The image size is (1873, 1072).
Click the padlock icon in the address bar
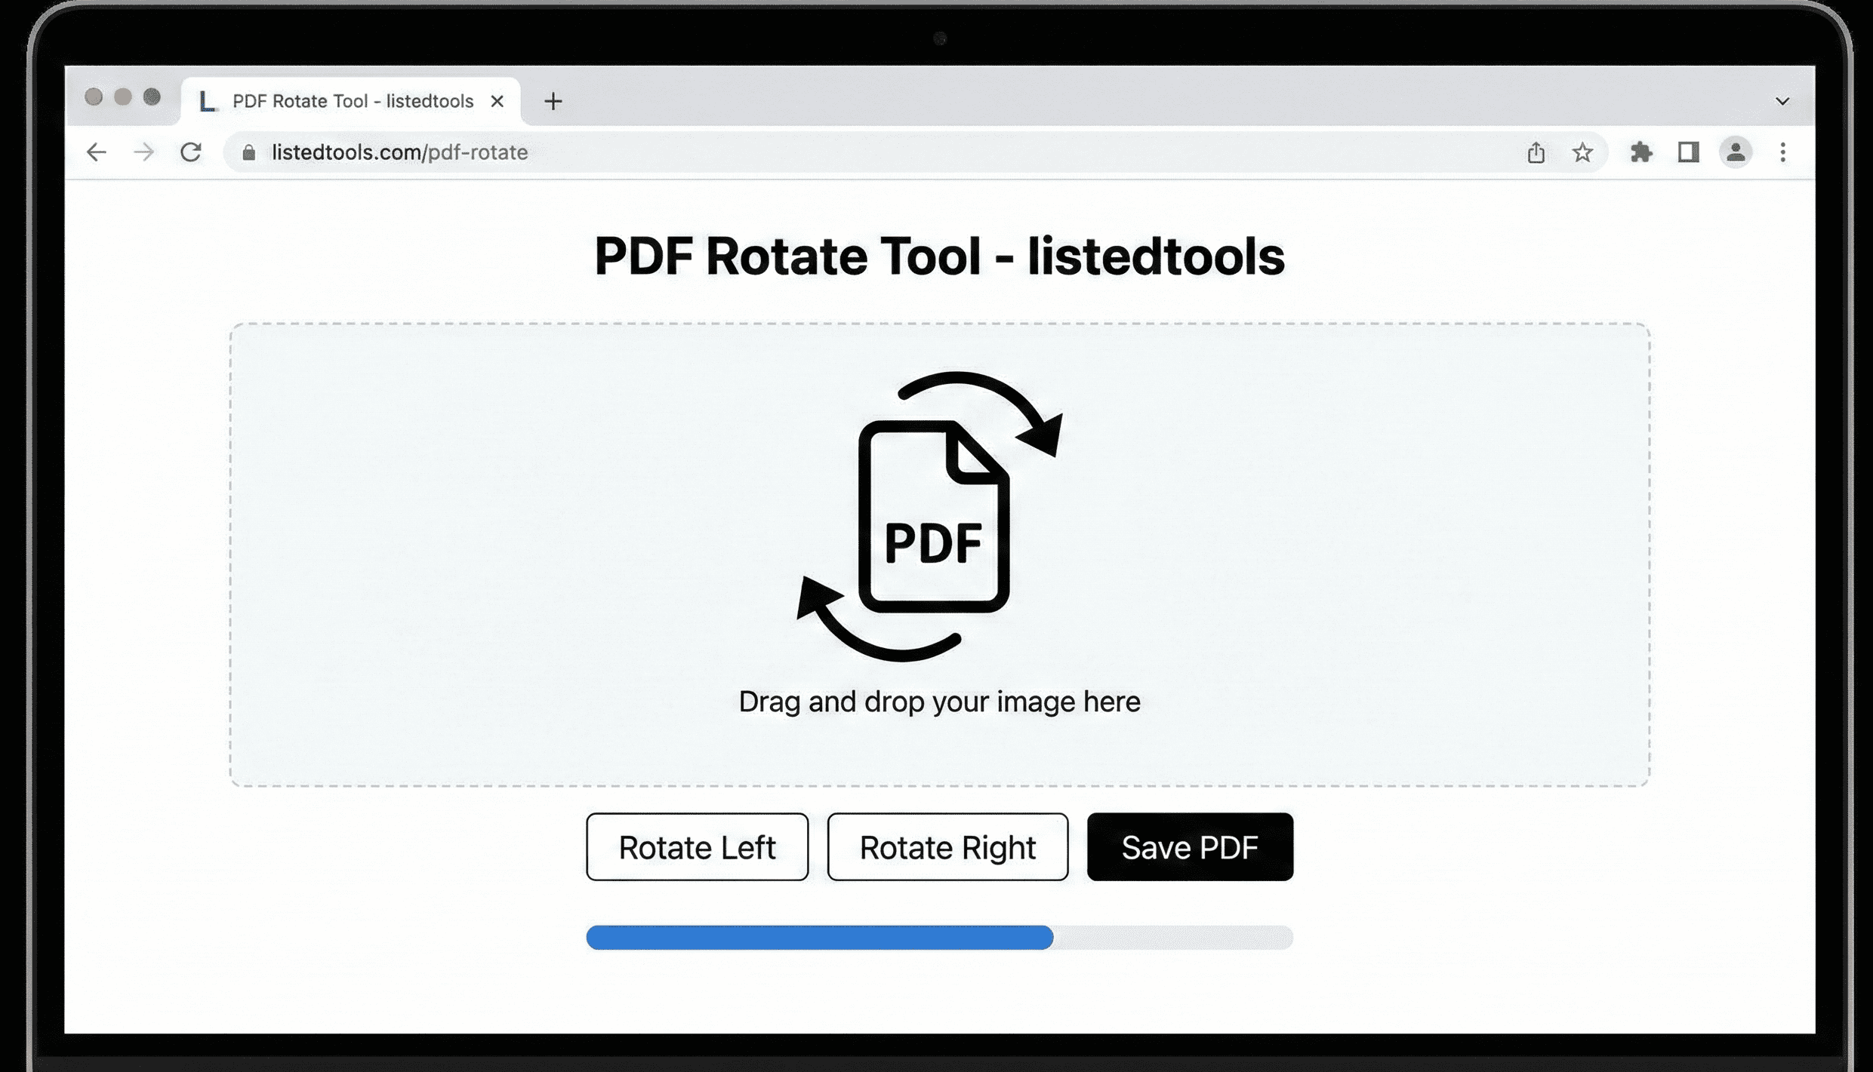[248, 152]
